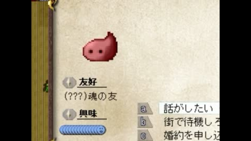Click the hexagon icon beside 興味
Viewport: 251px width, 141px height.
69,114
